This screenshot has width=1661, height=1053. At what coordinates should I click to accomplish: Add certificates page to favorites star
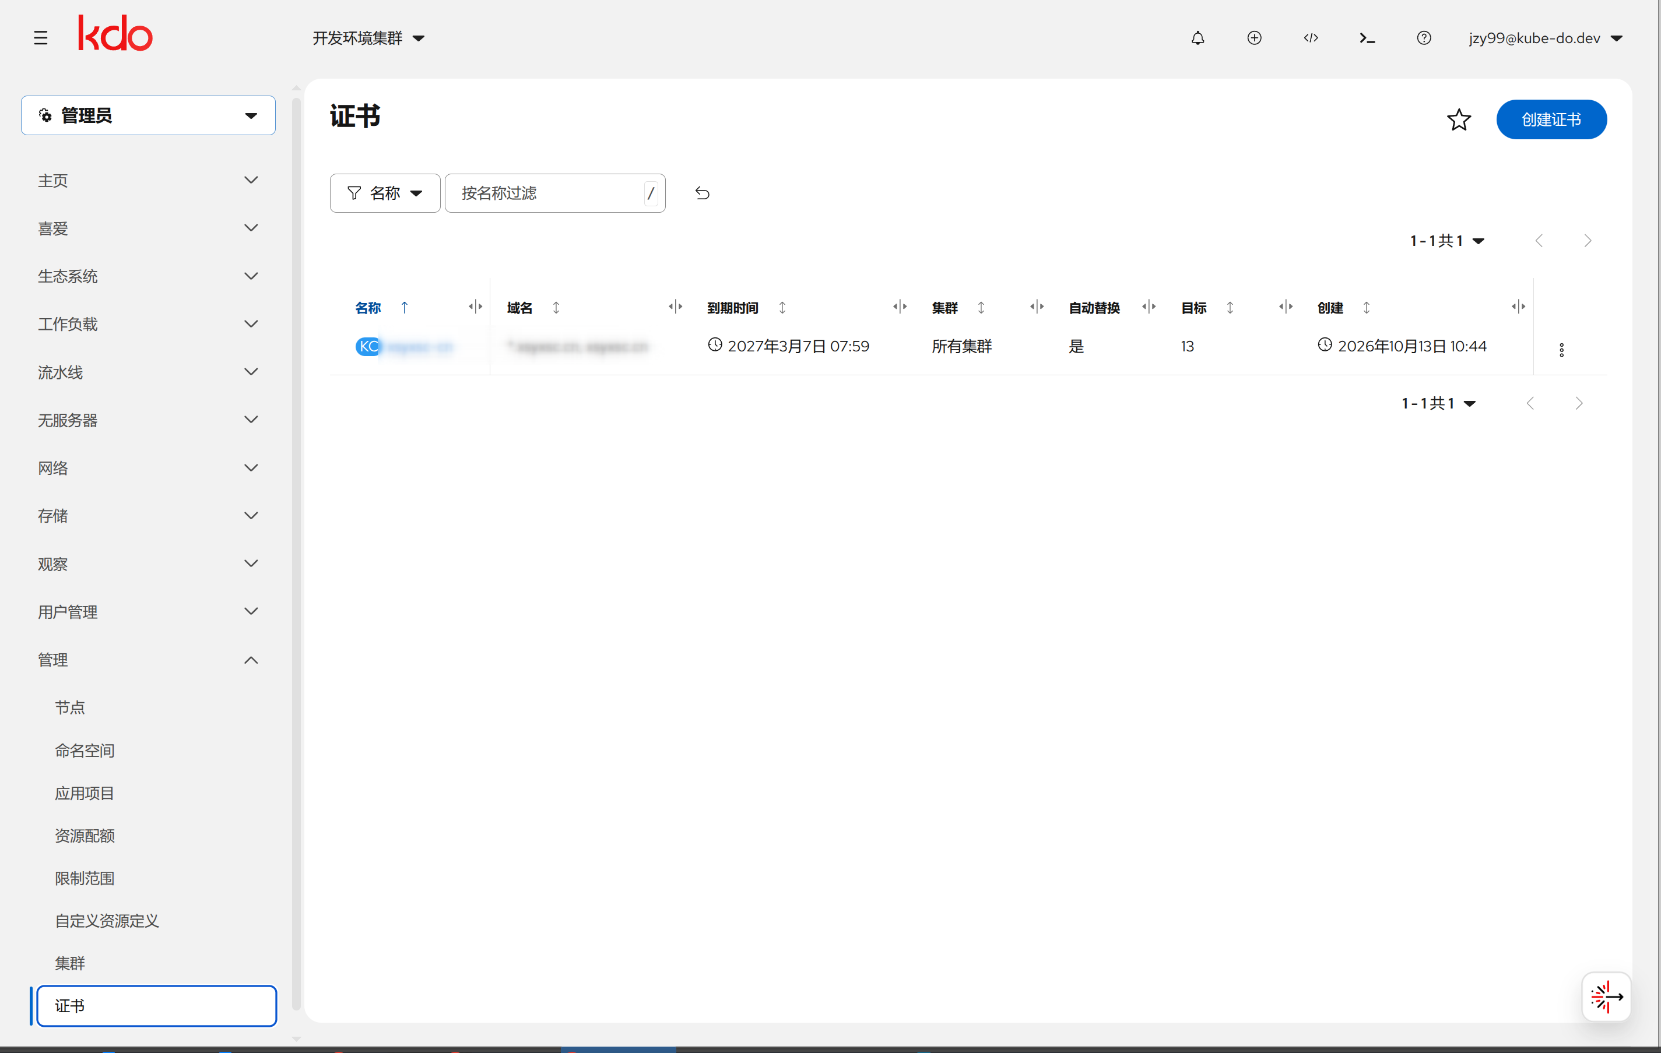[1459, 120]
